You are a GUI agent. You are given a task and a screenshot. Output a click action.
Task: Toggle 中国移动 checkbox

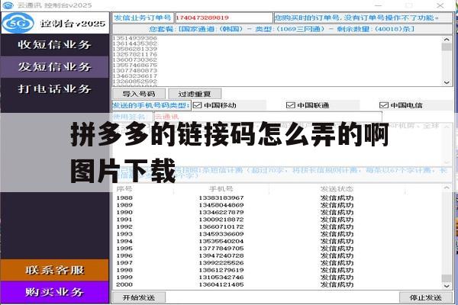tap(198, 105)
